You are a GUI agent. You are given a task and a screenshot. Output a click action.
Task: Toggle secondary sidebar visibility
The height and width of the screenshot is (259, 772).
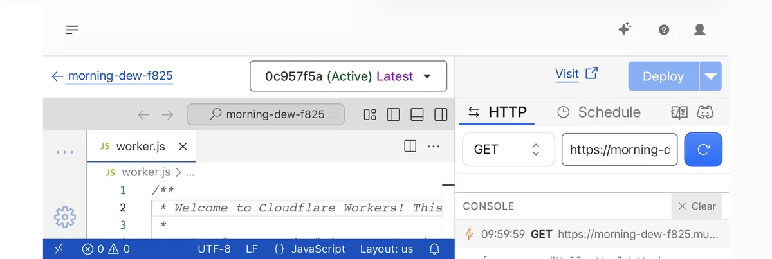441,114
